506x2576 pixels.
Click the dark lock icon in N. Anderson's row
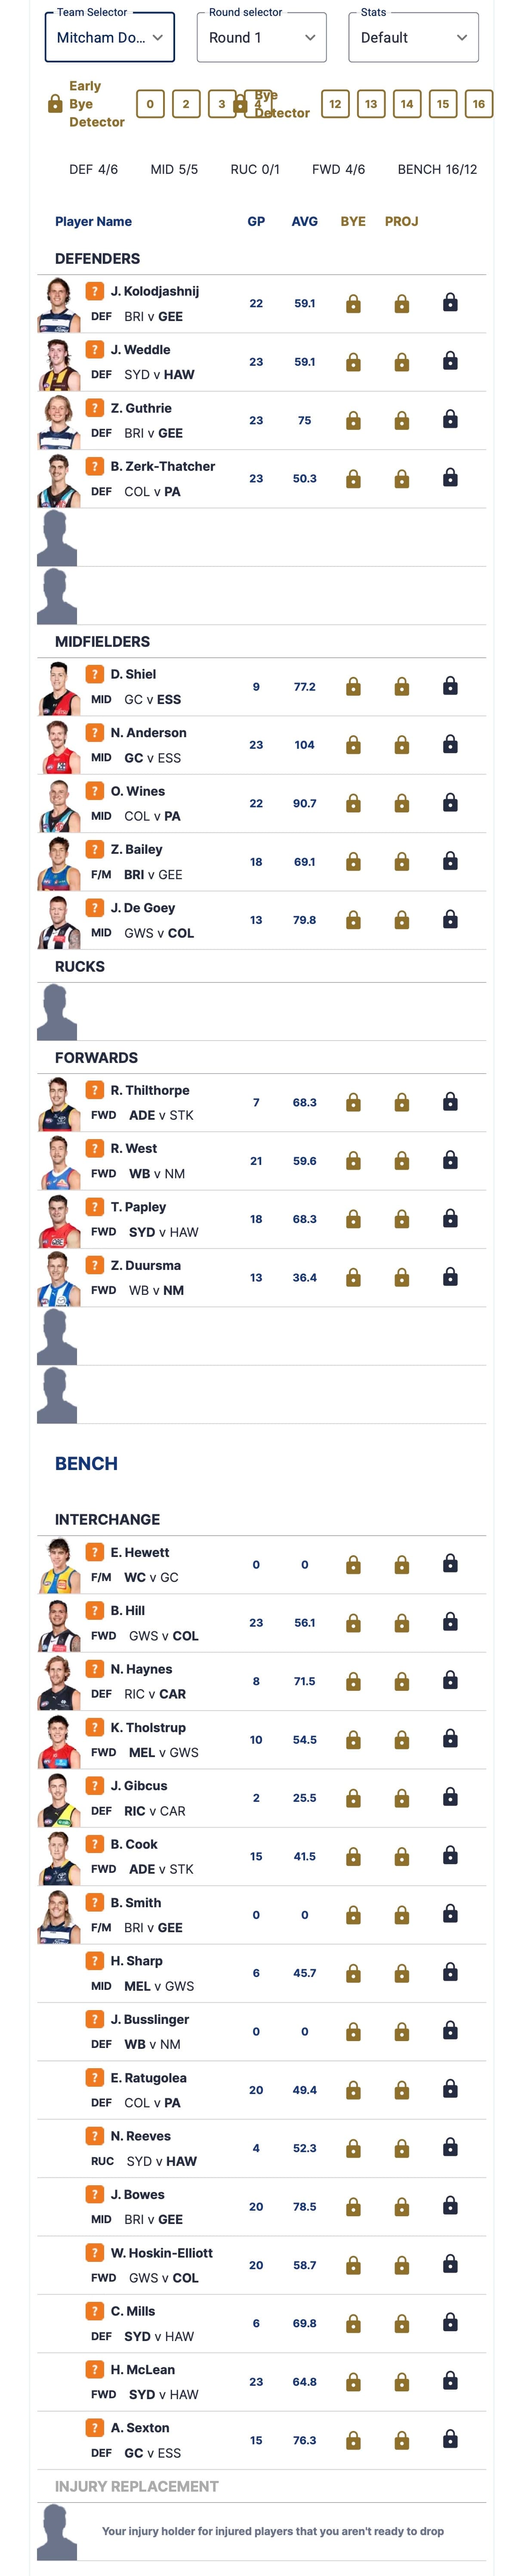pyautogui.click(x=450, y=744)
